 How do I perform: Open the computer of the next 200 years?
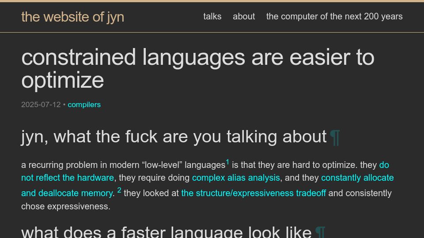click(x=334, y=16)
